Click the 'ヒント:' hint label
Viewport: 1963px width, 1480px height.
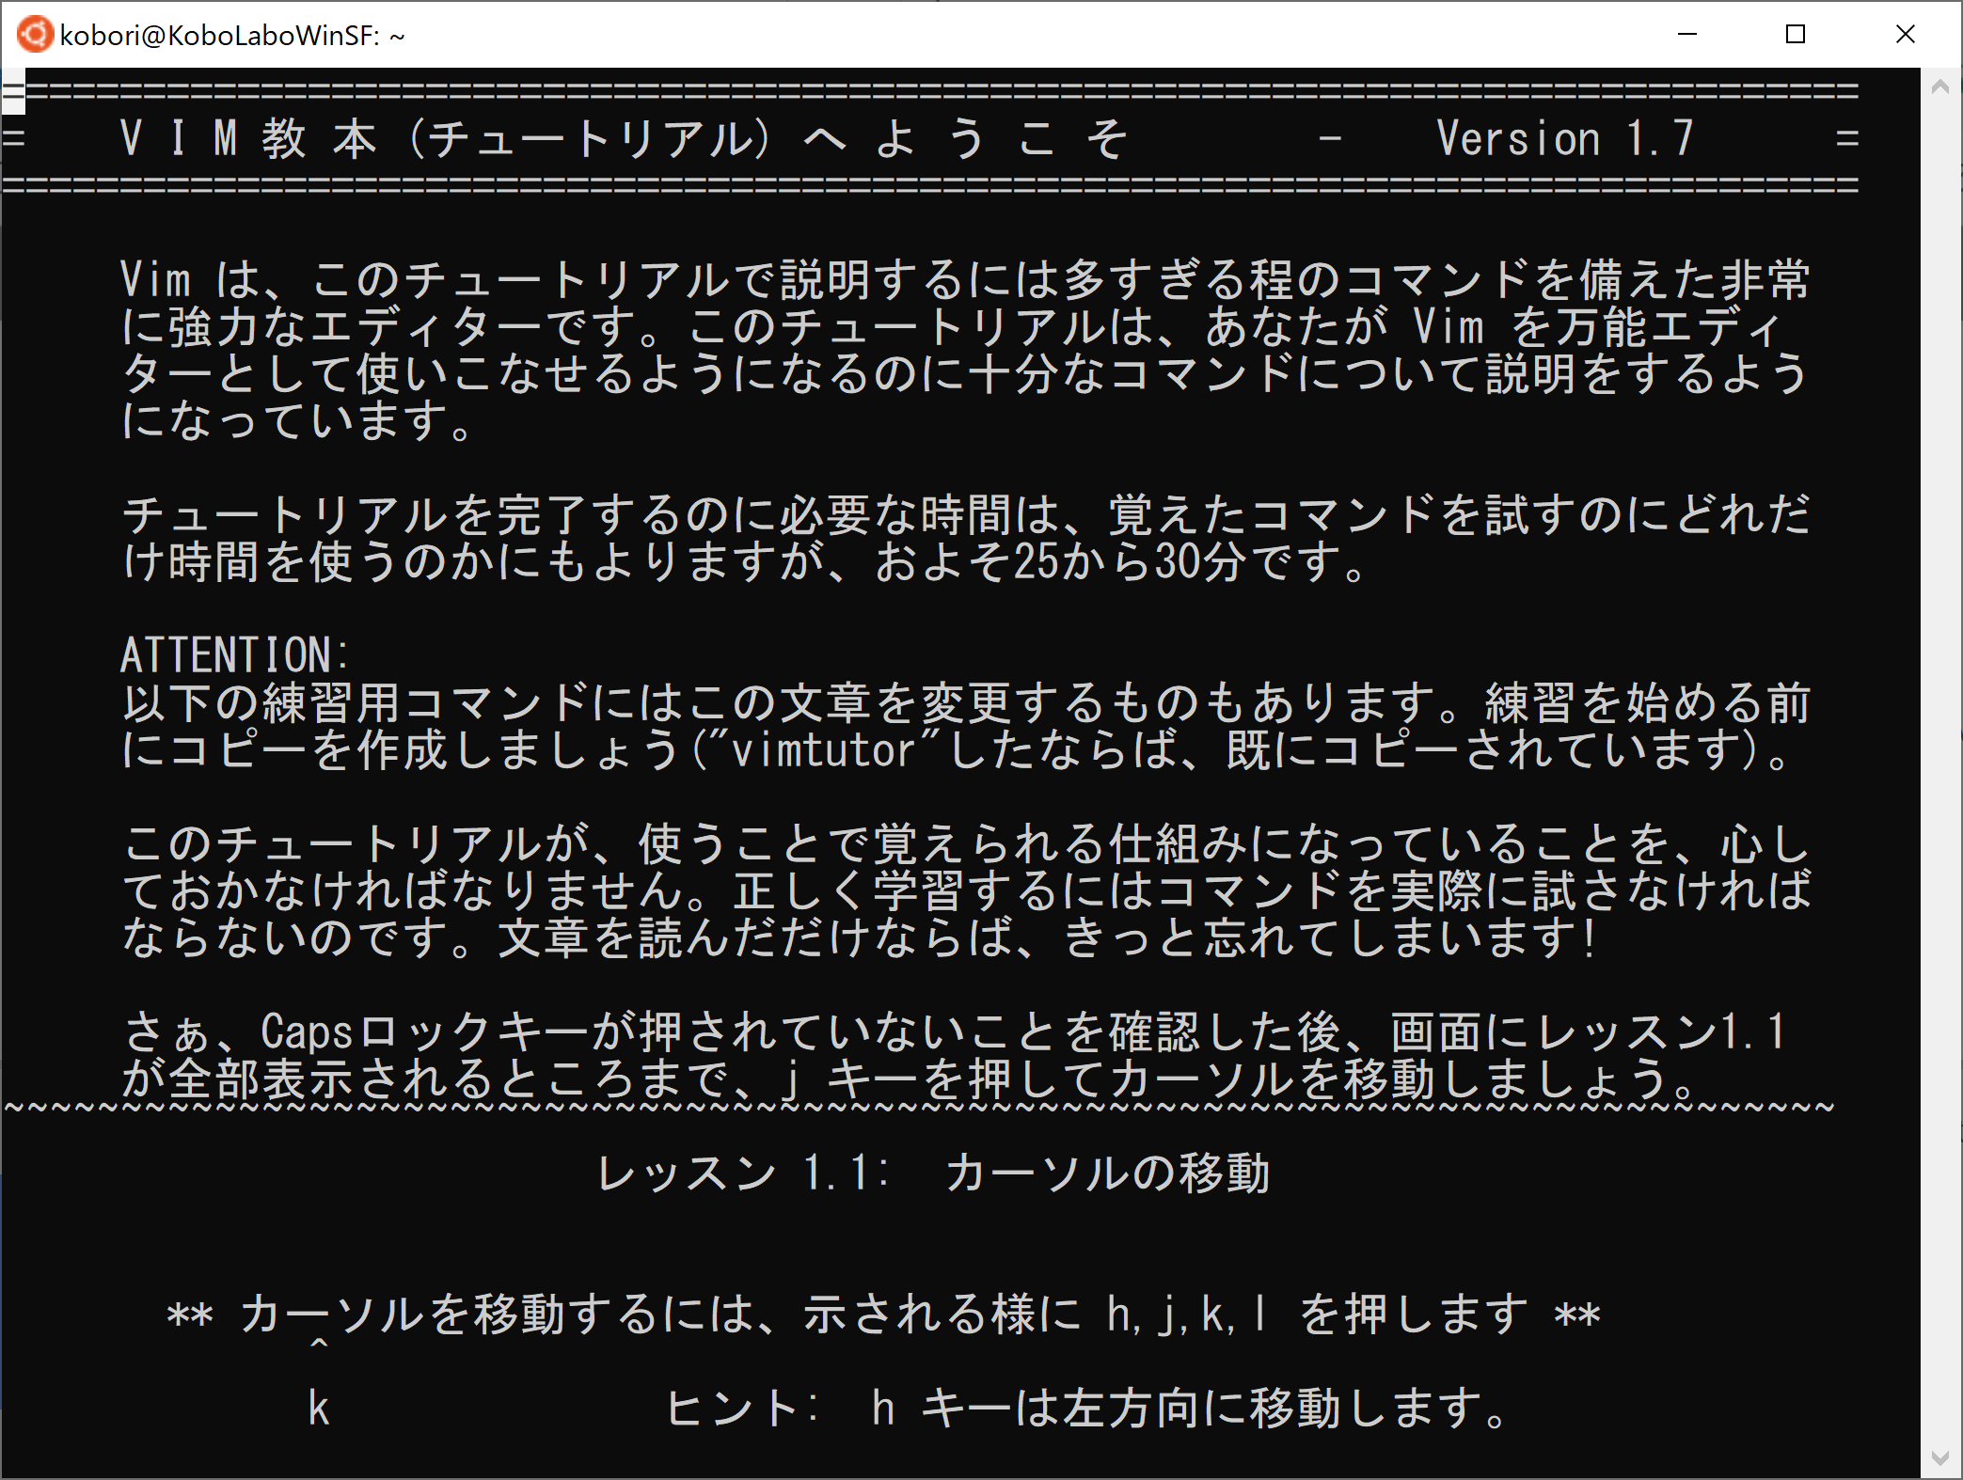[x=741, y=1409]
